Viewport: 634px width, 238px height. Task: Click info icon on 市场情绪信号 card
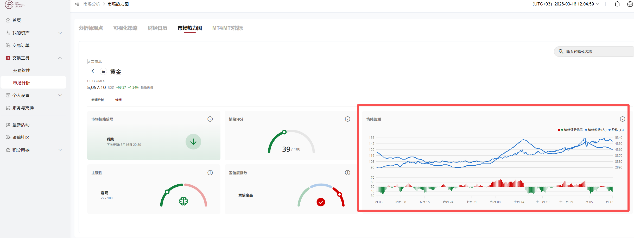(x=210, y=119)
